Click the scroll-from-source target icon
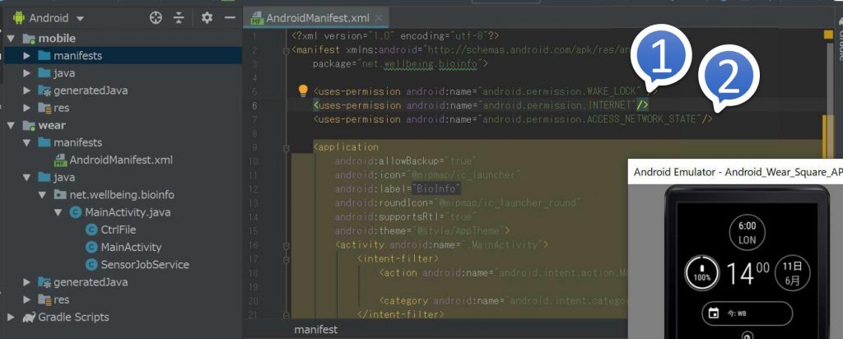The width and height of the screenshot is (843, 339). point(156,18)
